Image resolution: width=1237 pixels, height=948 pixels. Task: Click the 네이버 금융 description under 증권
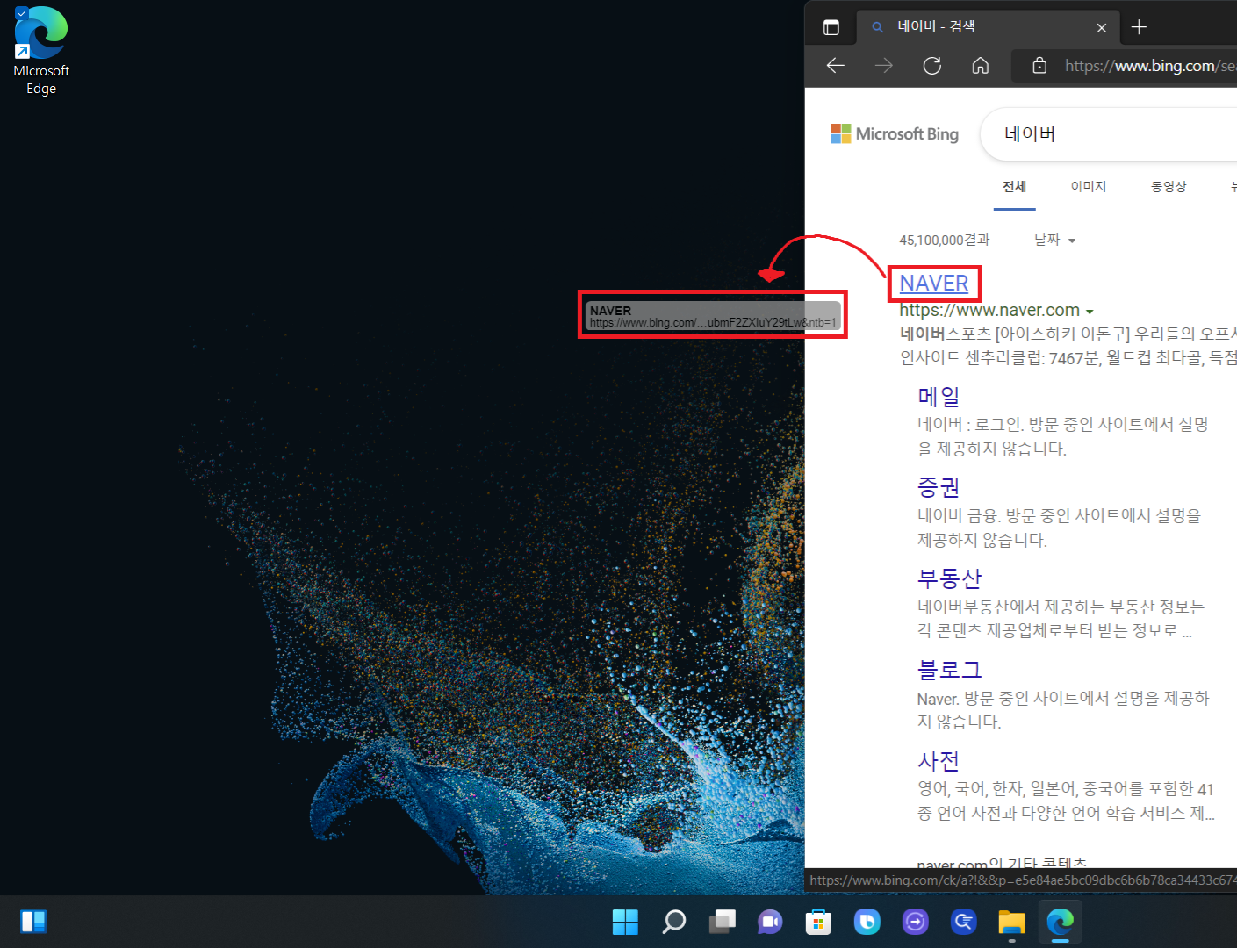[1059, 528]
